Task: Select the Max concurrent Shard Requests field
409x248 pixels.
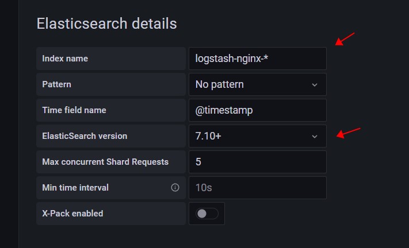Action: tap(257, 162)
